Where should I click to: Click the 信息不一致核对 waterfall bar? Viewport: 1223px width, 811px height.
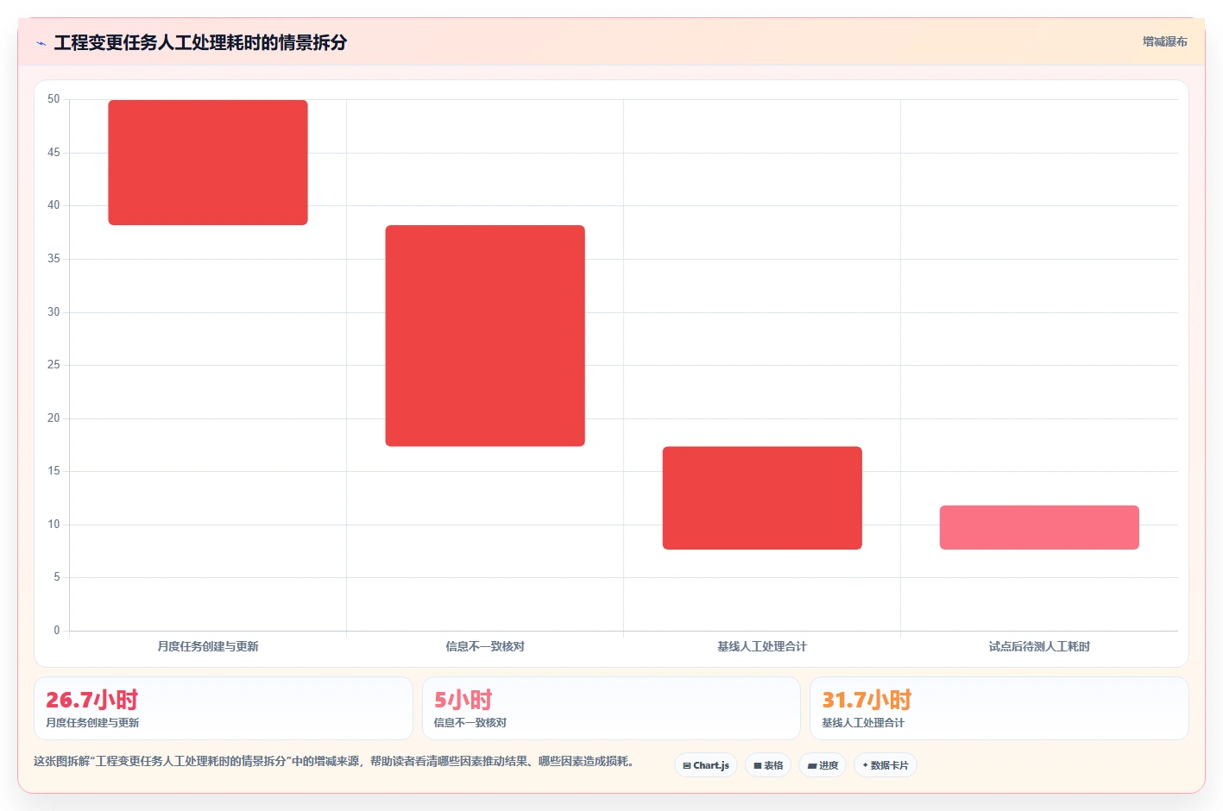pos(485,336)
